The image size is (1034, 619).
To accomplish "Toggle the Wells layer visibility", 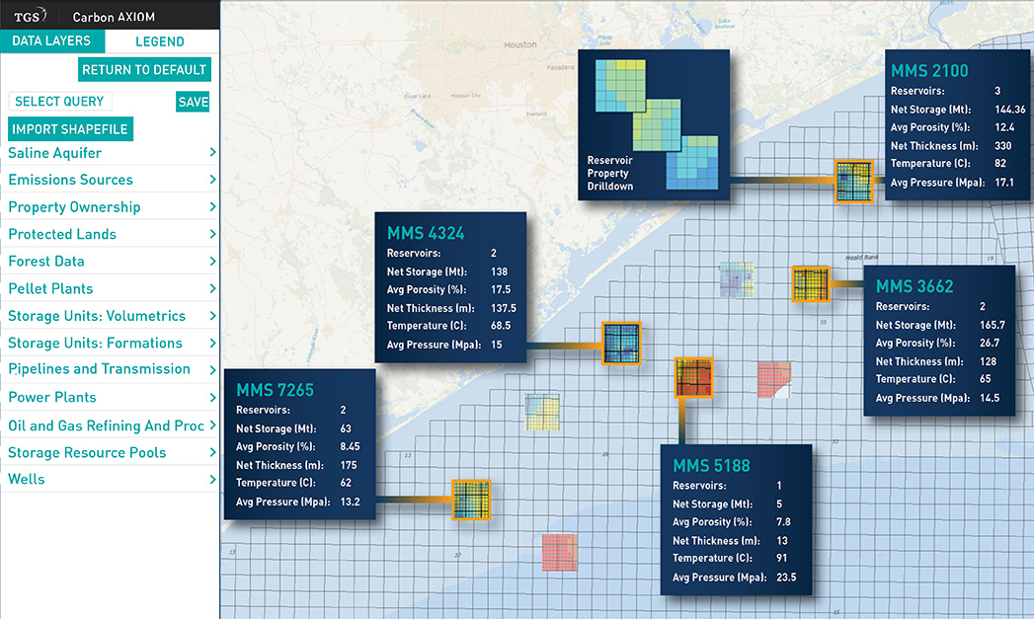I will [x=27, y=479].
